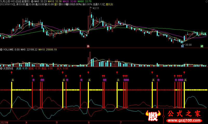208x124 pixels.
Task: Click the volume MA5: 22199.22 label
Action: [x=29, y=50]
